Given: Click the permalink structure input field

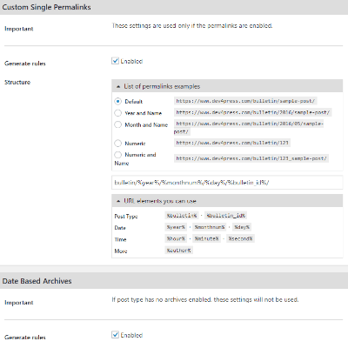Looking at the screenshot, I should click(x=227, y=183).
